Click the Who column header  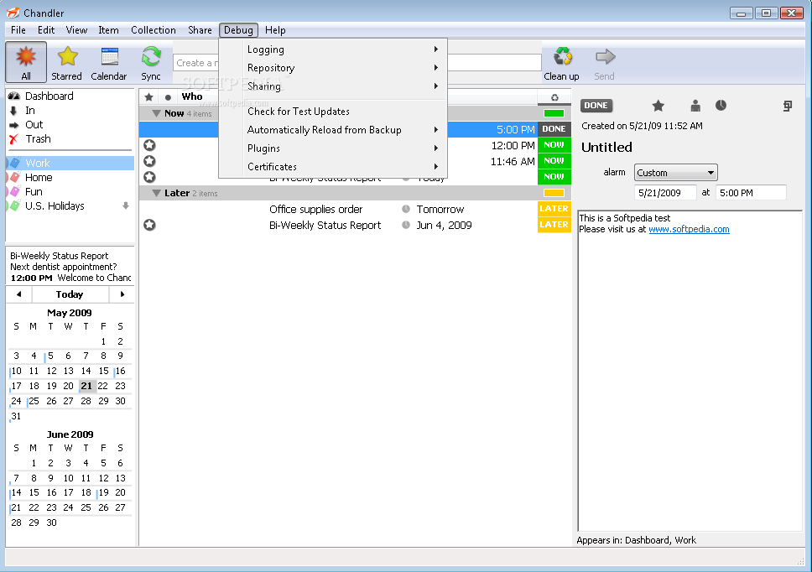click(192, 96)
